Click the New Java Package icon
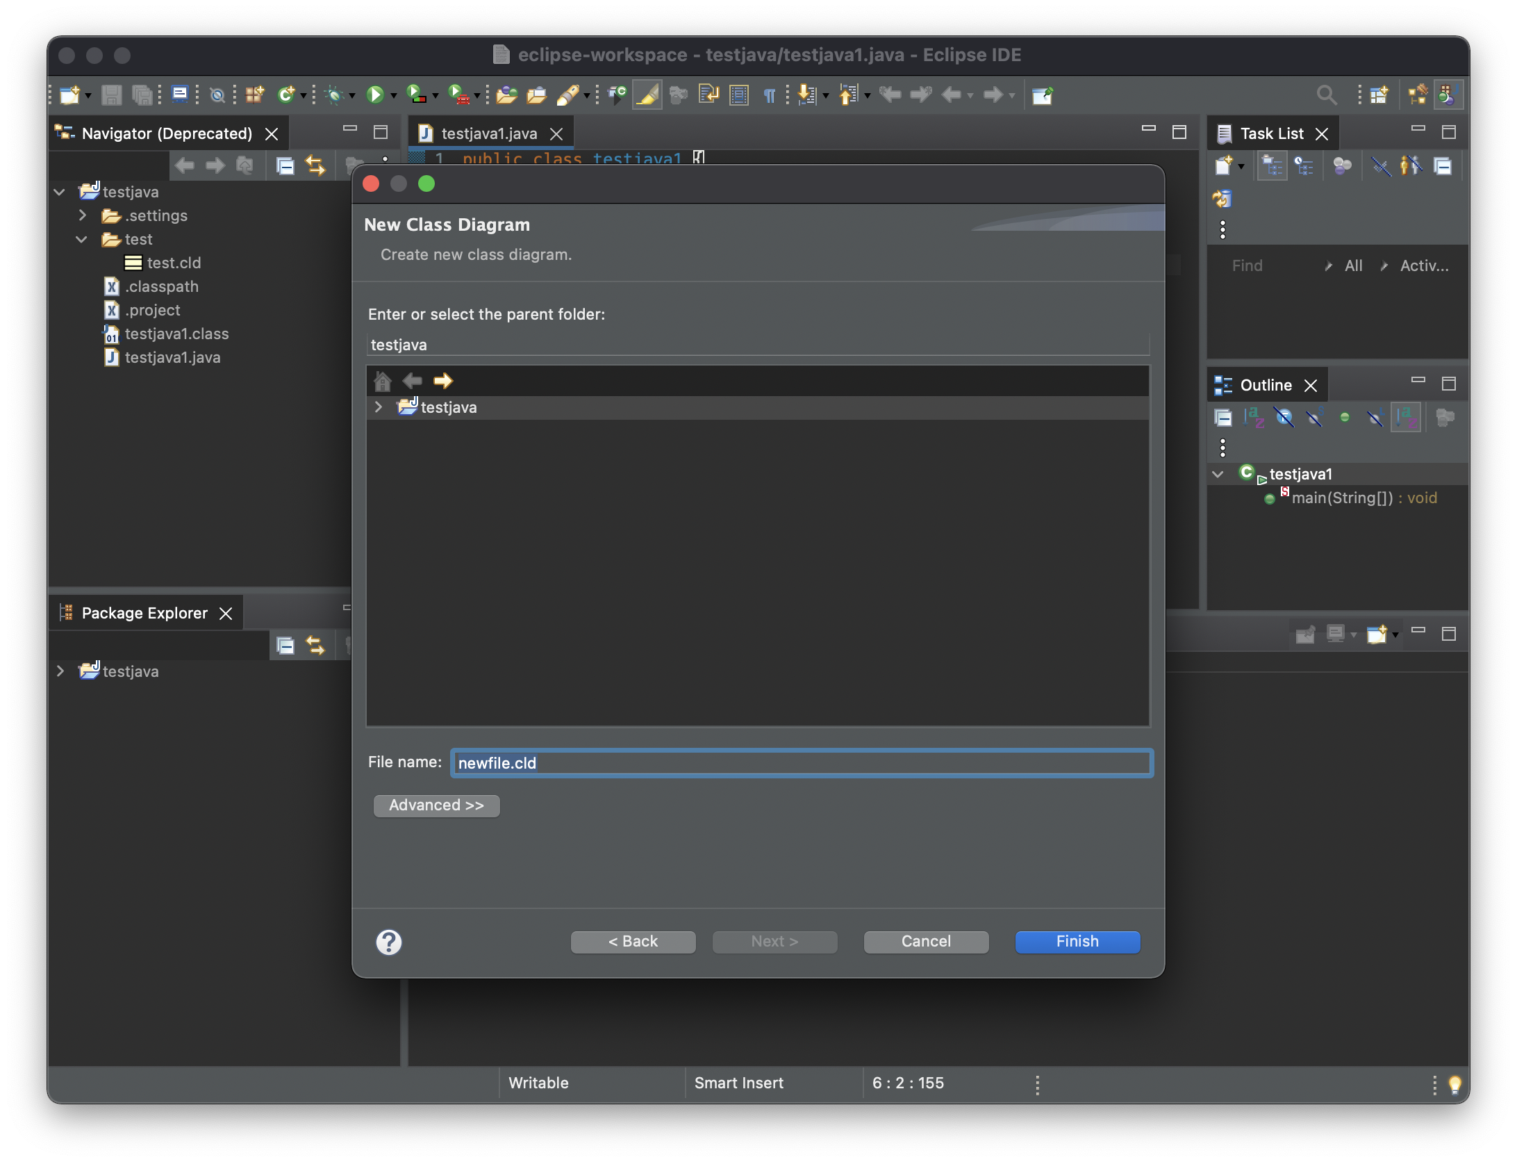Image resolution: width=1517 pixels, height=1162 pixels. click(x=255, y=95)
